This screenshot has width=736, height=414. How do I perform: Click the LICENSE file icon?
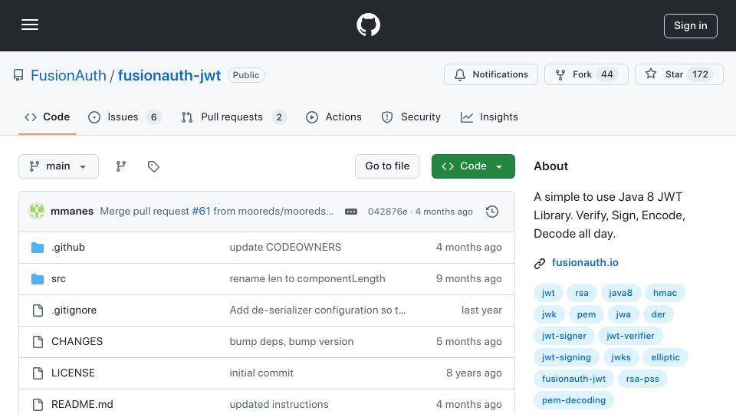(x=38, y=373)
